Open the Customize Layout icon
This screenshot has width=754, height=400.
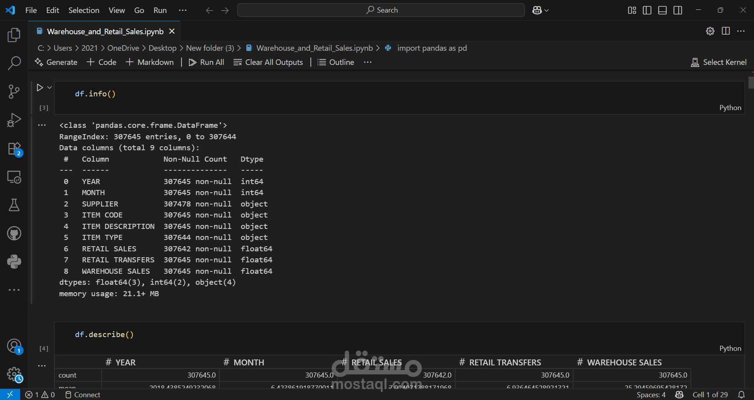click(x=632, y=10)
